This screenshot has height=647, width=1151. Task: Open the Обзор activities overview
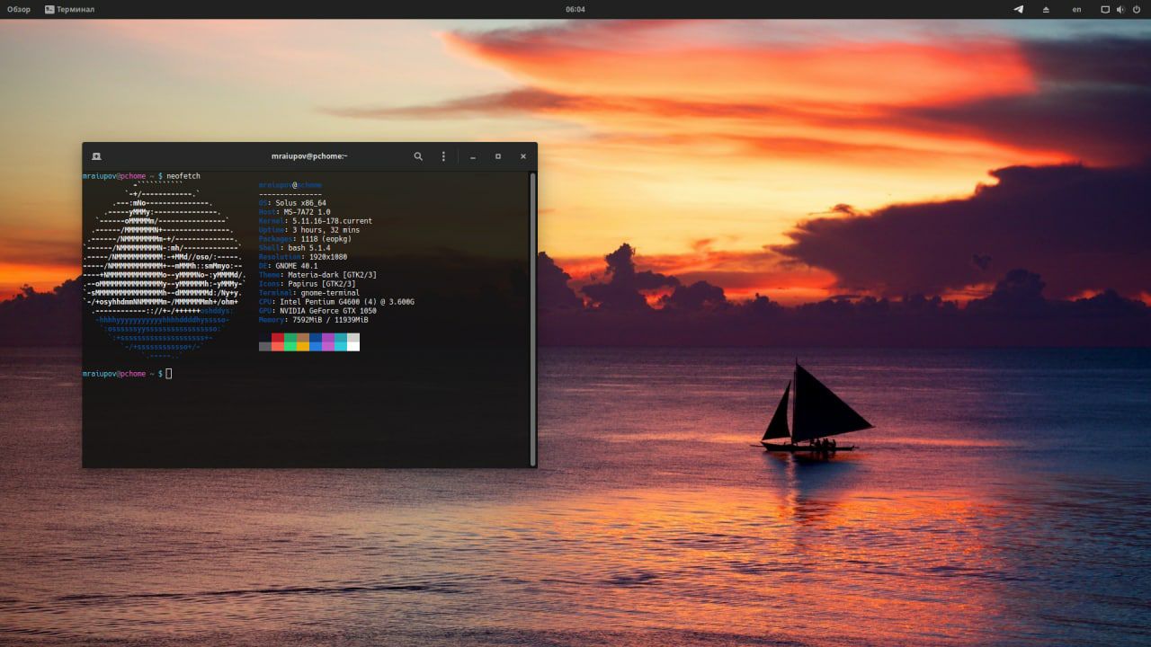point(19,9)
